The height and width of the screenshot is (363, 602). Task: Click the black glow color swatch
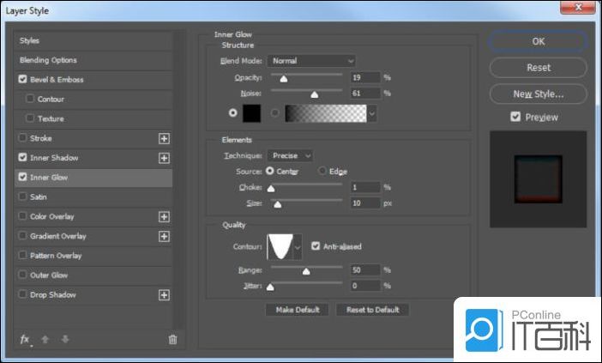(x=250, y=112)
